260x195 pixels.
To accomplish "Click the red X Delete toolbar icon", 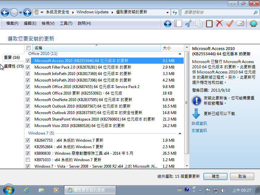I will (220, 23).
